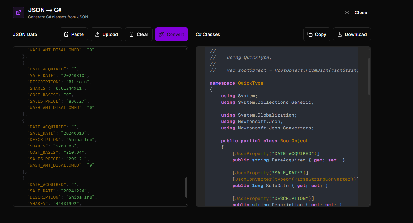Click the "Generate C# classes from JSON" subtitle

(x=58, y=17)
